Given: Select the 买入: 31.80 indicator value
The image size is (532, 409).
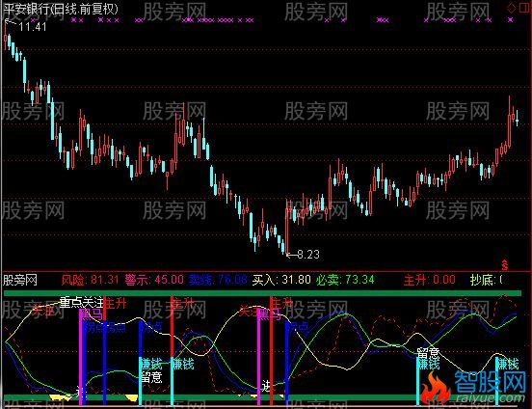Looking at the screenshot, I should [281, 280].
